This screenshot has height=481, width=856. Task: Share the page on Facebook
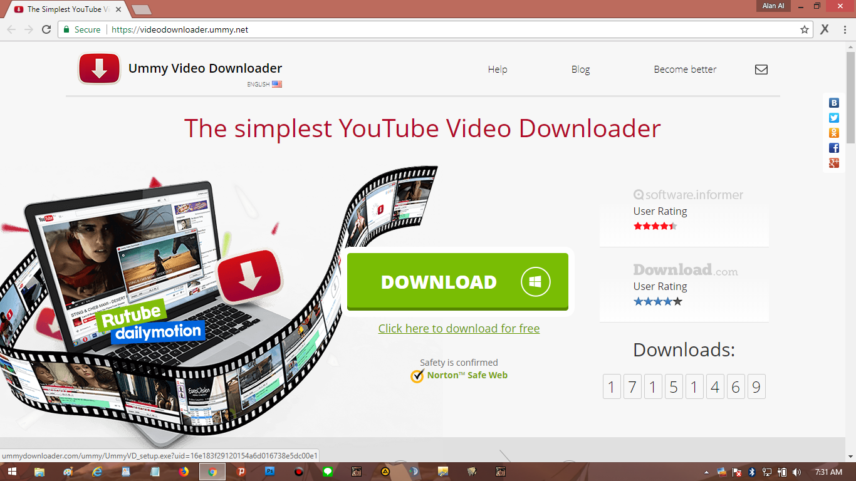coord(834,148)
